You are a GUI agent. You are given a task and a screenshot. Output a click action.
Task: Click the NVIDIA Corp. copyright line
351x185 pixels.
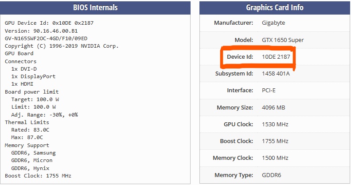coord(62,46)
